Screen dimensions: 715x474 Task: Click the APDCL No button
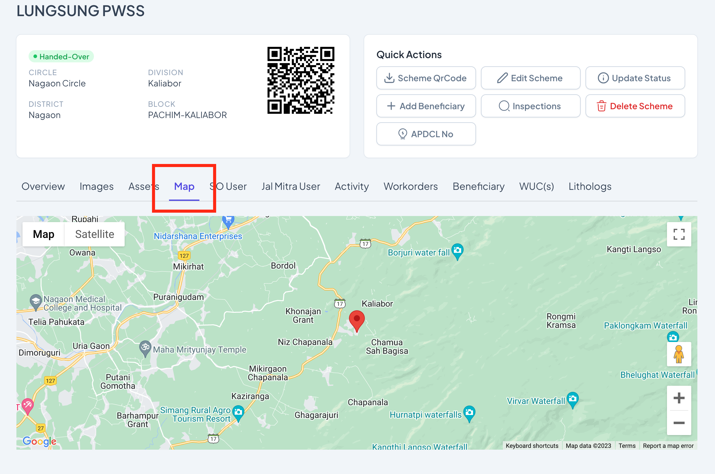coord(426,134)
